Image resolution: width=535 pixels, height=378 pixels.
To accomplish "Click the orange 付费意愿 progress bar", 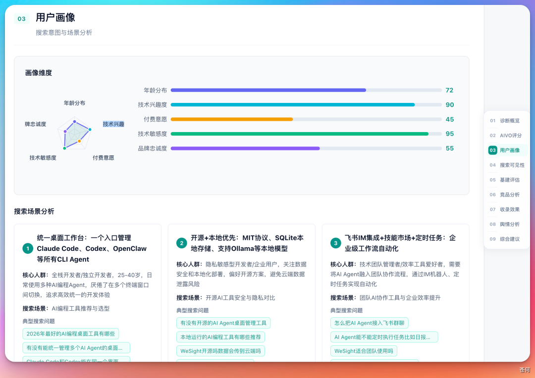I will [x=306, y=119].
